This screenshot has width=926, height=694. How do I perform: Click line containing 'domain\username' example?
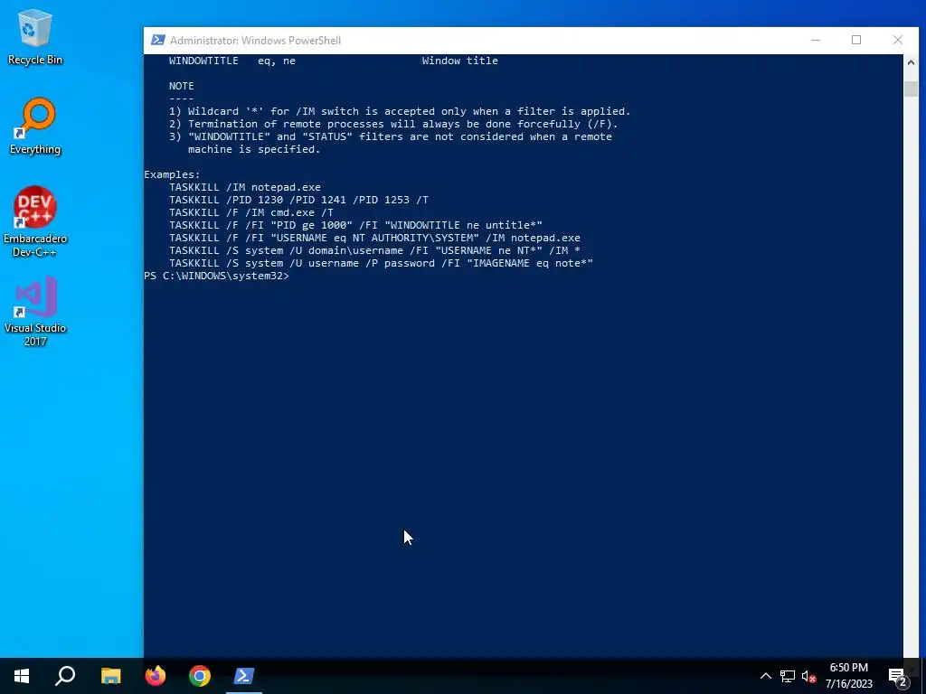pos(375,250)
